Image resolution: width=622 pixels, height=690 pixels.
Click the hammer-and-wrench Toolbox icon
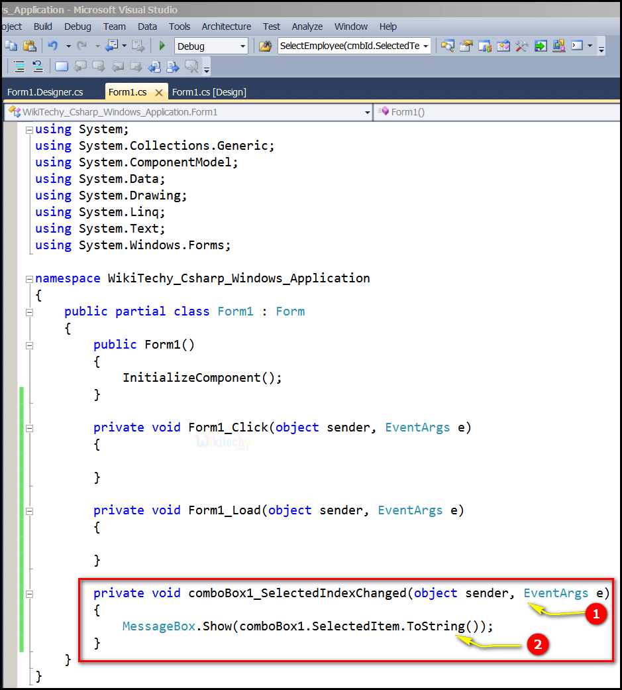523,46
